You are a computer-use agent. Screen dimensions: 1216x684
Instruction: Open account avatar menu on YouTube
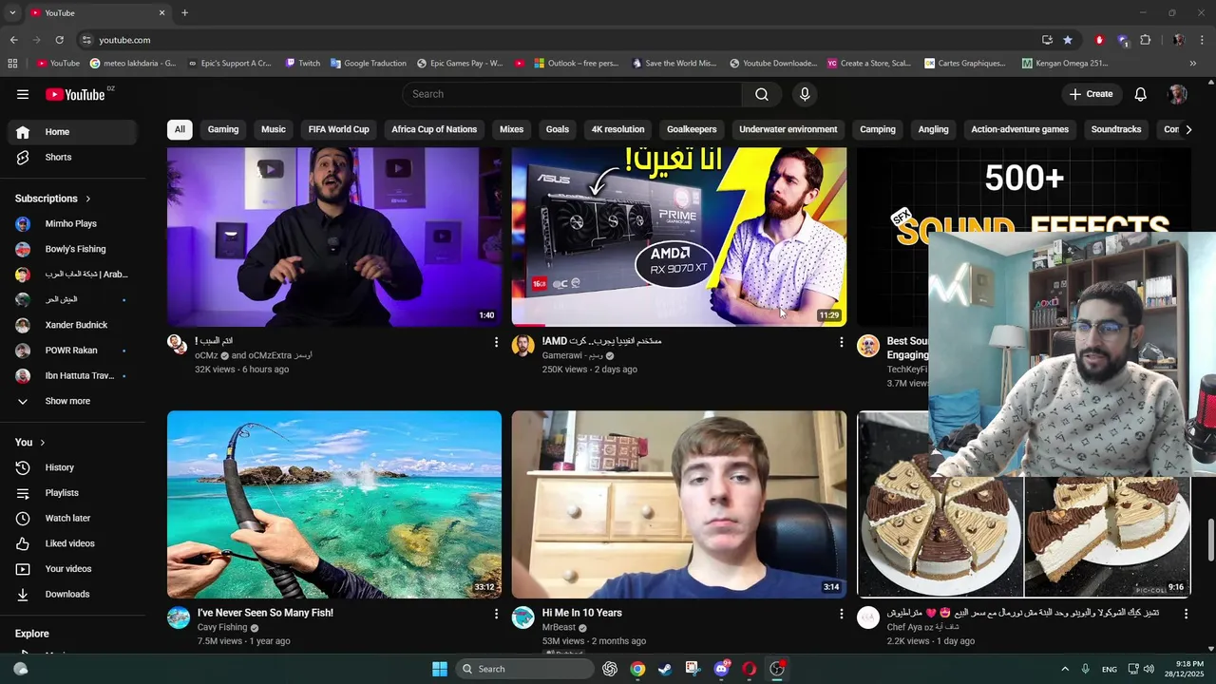1178,94
